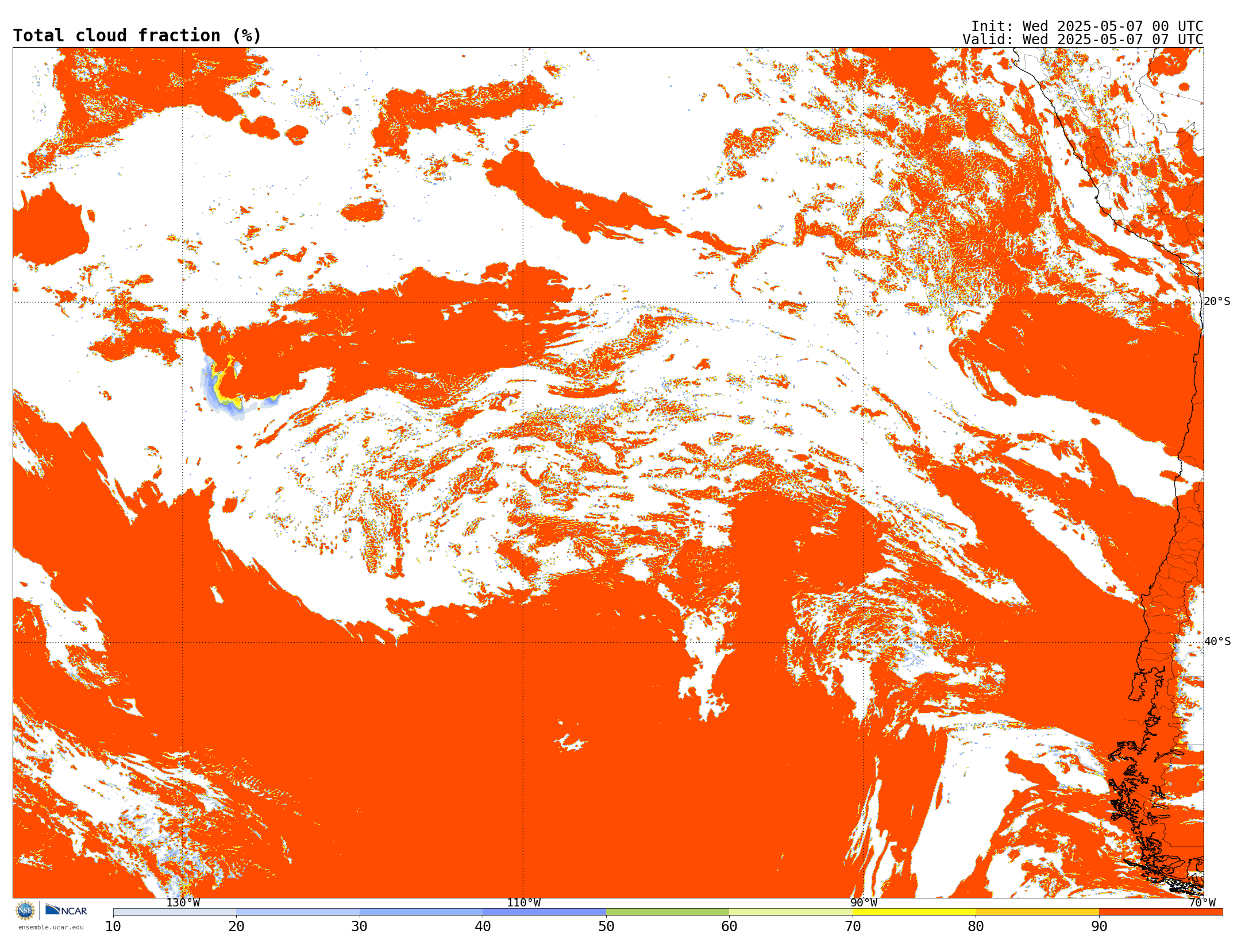
Task: Pick the above-90 orange-red colorbar swatch
Action: [1161, 912]
